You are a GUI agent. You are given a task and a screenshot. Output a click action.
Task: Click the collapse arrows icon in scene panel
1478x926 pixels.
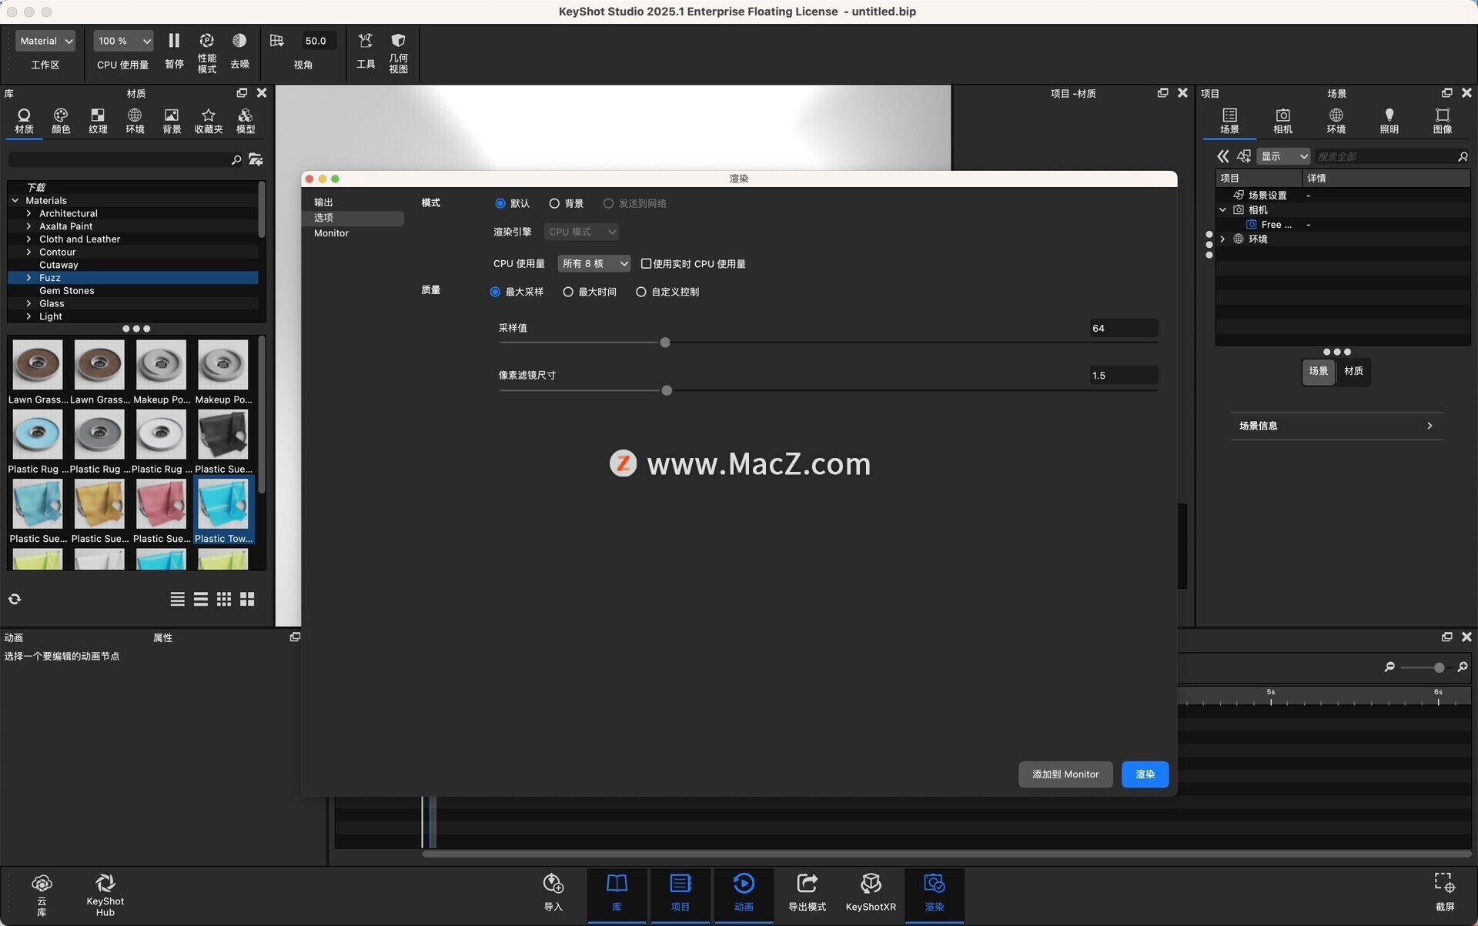coord(1222,156)
